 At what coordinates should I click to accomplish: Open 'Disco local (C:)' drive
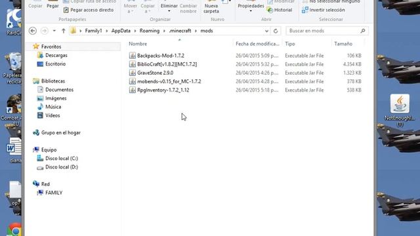(62, 159)
